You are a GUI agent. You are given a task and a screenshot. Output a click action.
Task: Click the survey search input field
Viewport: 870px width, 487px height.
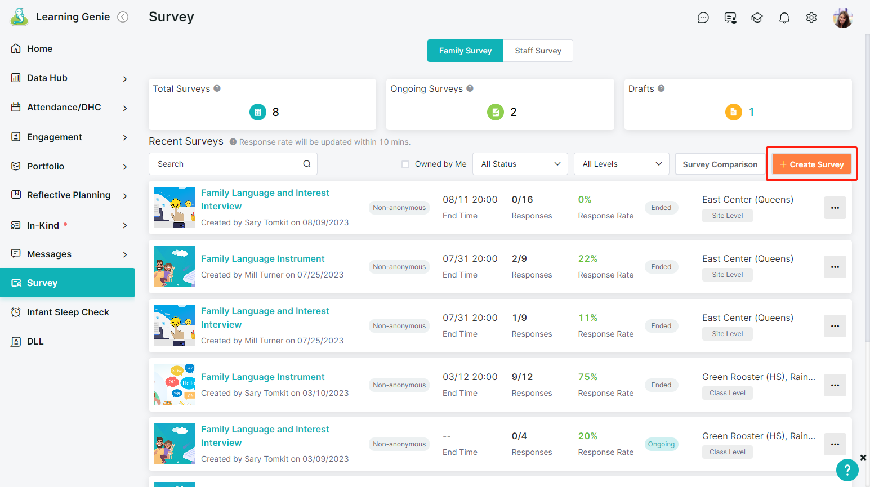pyautogui.click(x=225, y=164)
